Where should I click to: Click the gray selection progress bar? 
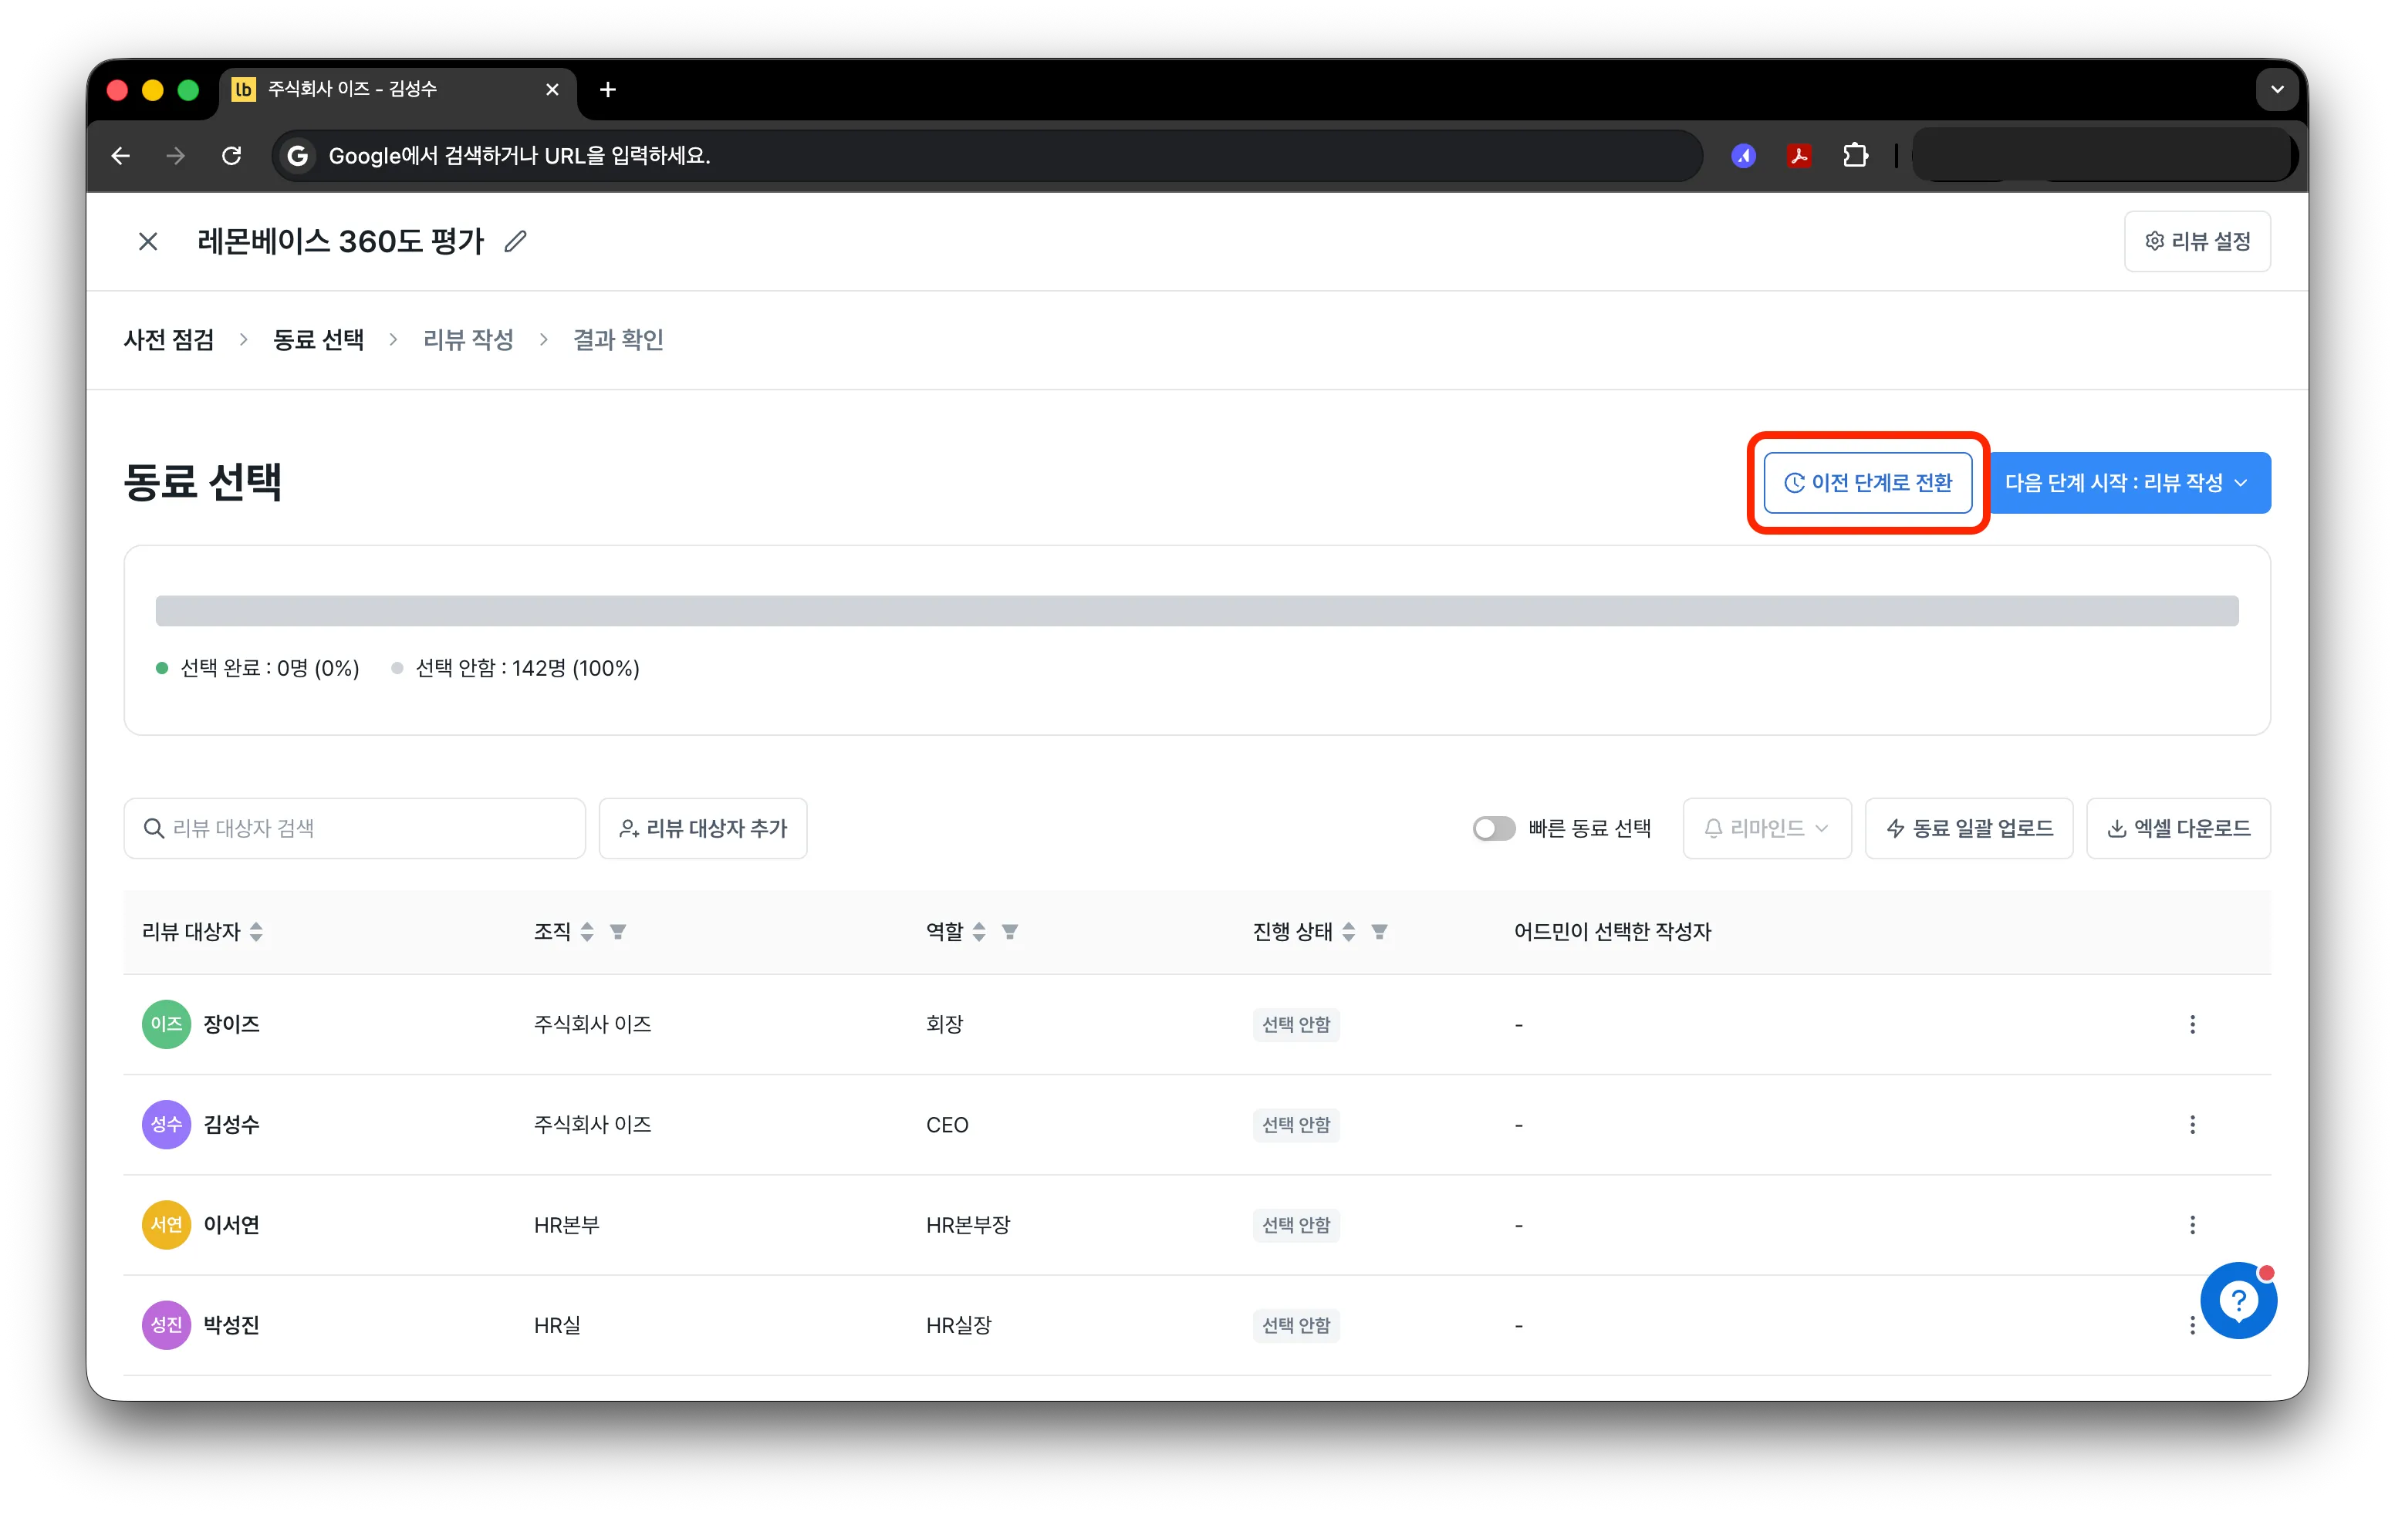pyautogui.click(x=1197, y=612)
